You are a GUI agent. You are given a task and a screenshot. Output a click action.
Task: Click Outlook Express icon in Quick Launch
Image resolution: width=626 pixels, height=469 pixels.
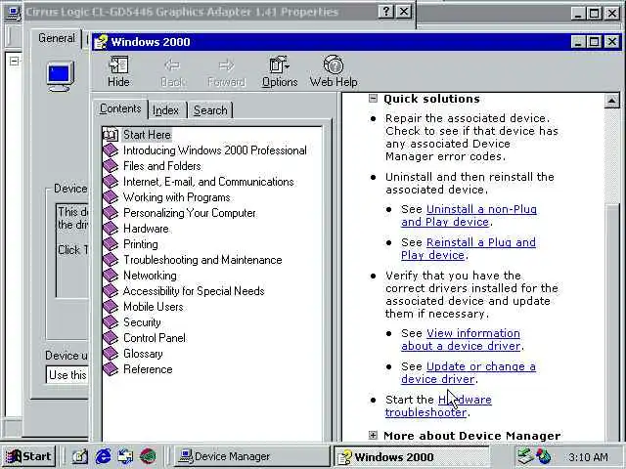(x=125, y=456)
